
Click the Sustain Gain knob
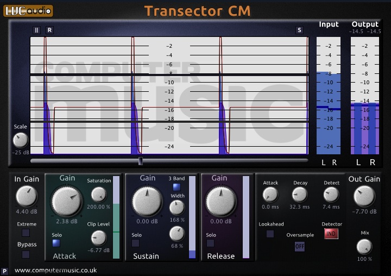[x=147, y=201]
